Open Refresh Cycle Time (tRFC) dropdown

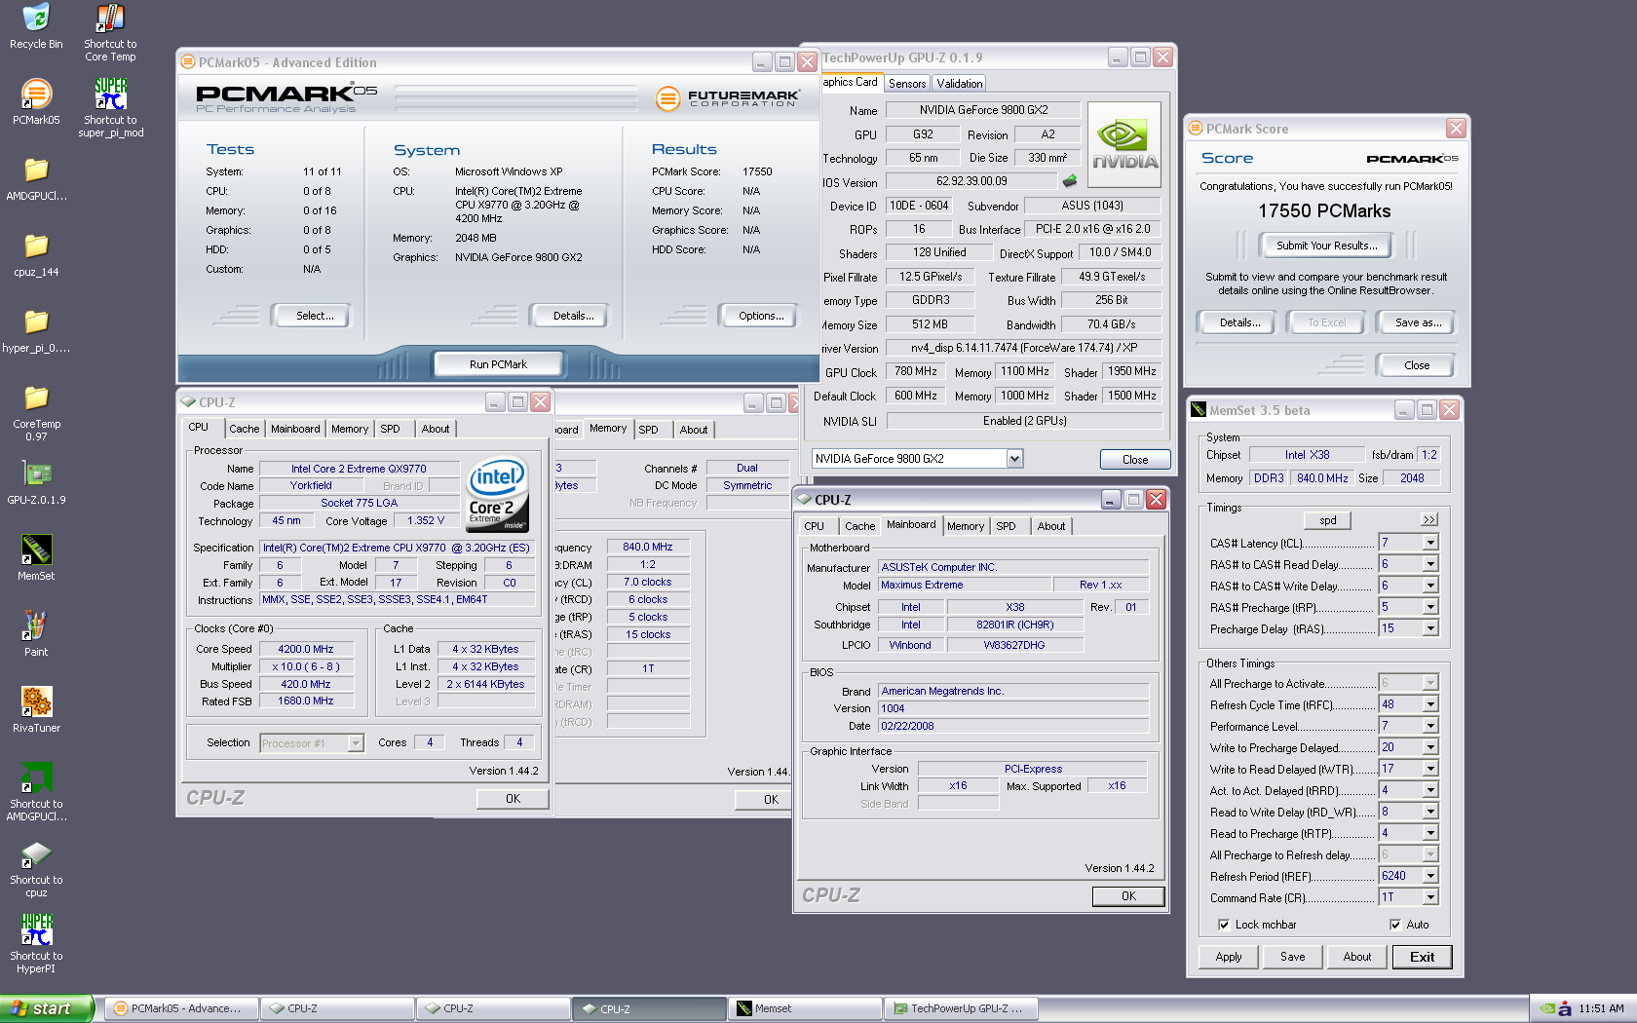(1430, 704)
